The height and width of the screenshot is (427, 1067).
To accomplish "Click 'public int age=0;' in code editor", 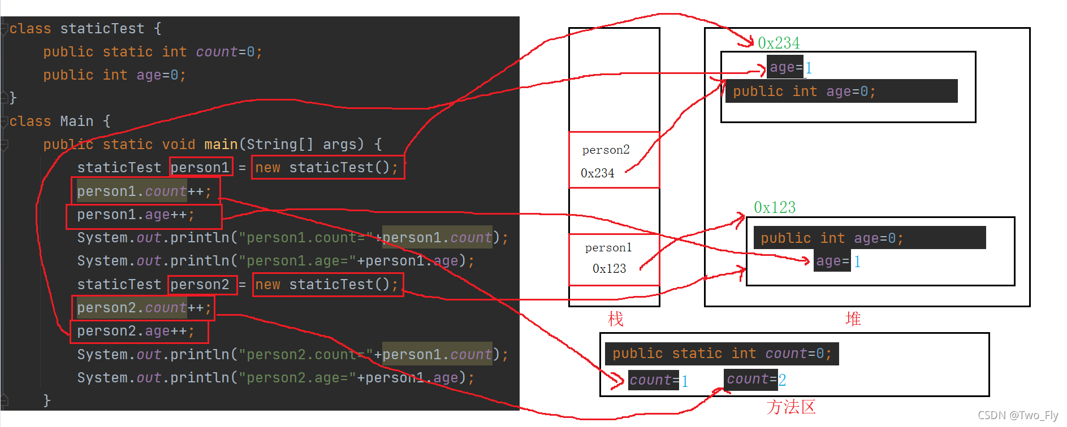I will (x=114, y=75).
